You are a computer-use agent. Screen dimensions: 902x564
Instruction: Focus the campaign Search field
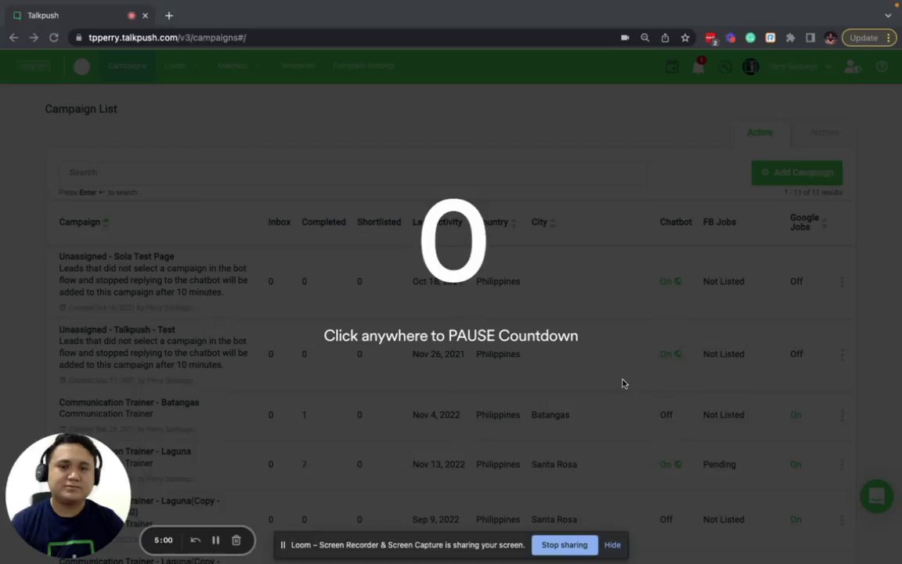pyautogui.click(x=353, y=172)
